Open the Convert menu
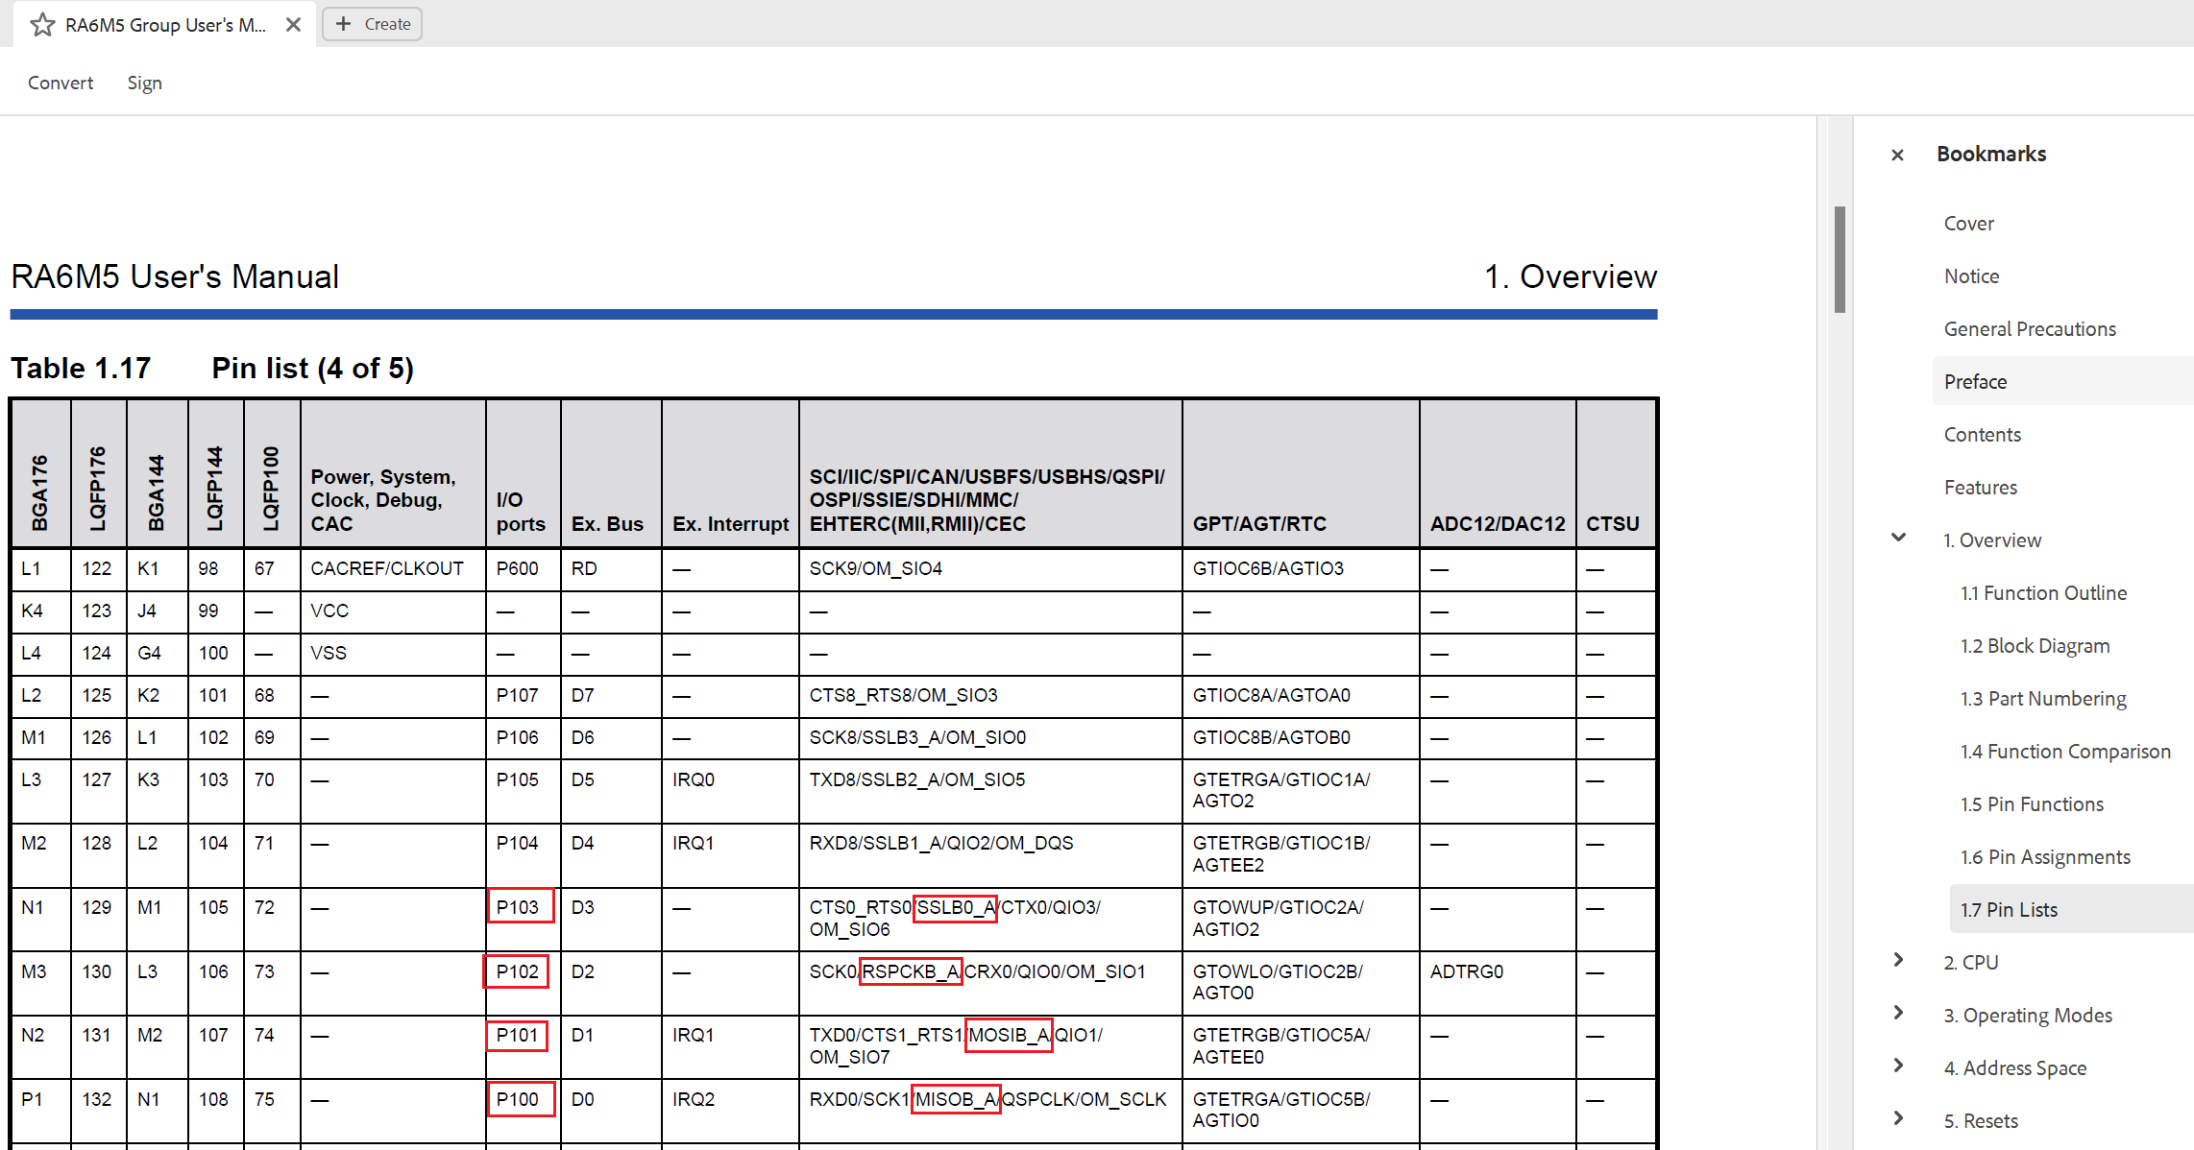This screenshot has width=2194, height=1150. pyautogui.click(x=61, y=83)
